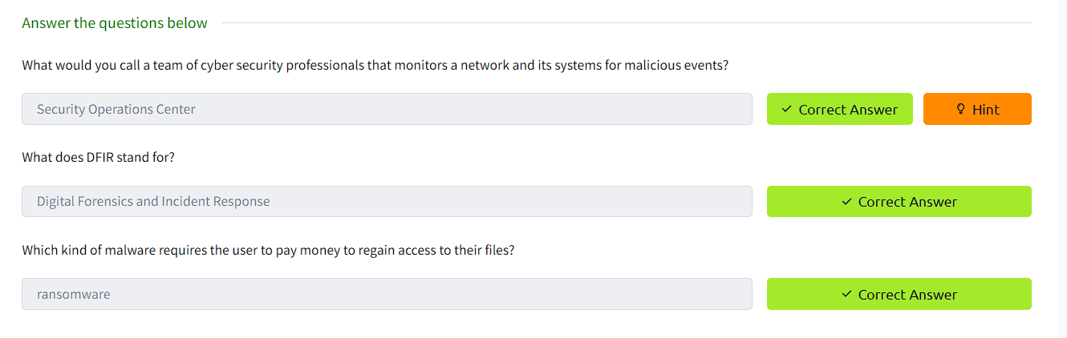The image size is (1067, 338).
Task: Click the 'Answer the questions below' heading
Action: pos(115,22)
